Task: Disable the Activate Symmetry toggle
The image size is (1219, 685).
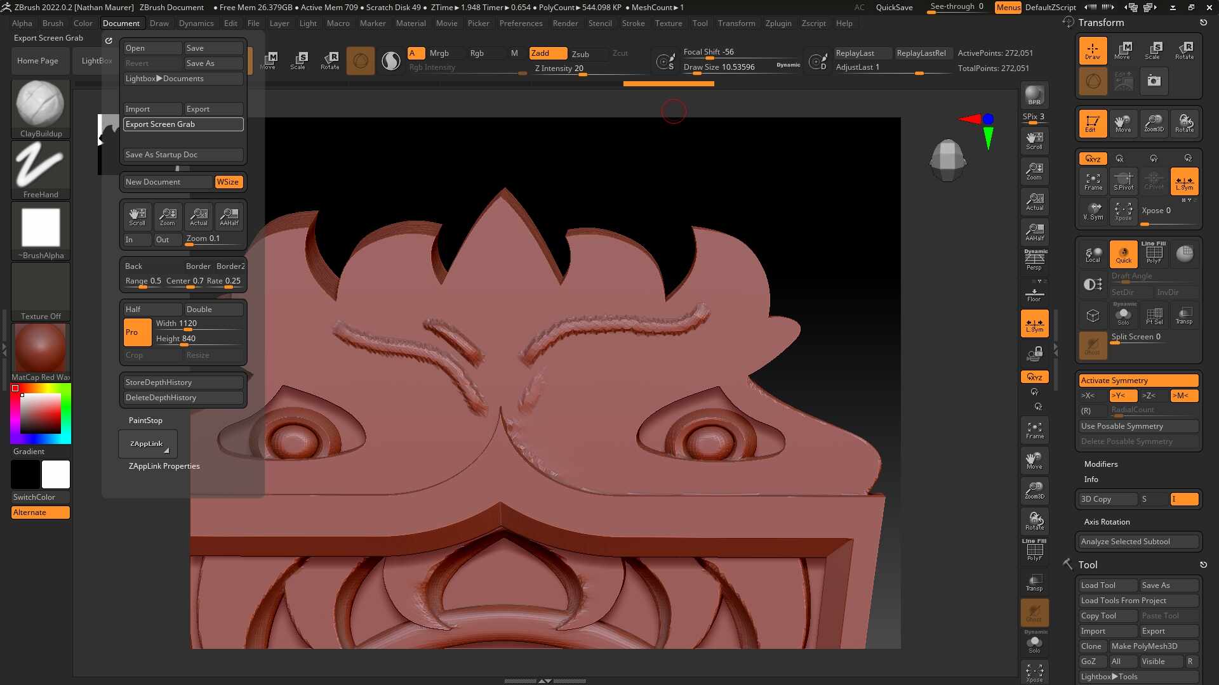Action: [1138, 381]
